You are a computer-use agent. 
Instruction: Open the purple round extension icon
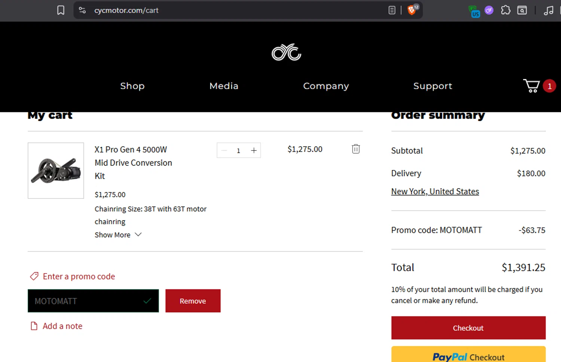(489, 10)
